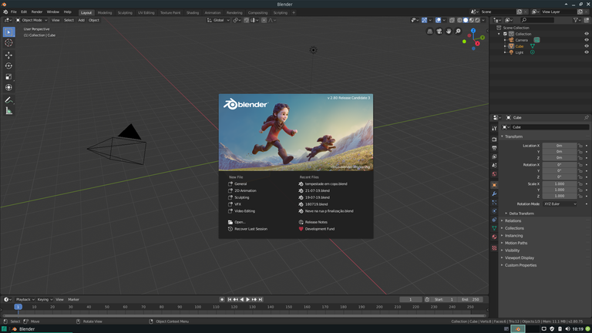Open the Object Data properties tab
The height and width of the screenshot is (333, 592).
point(494,228)
